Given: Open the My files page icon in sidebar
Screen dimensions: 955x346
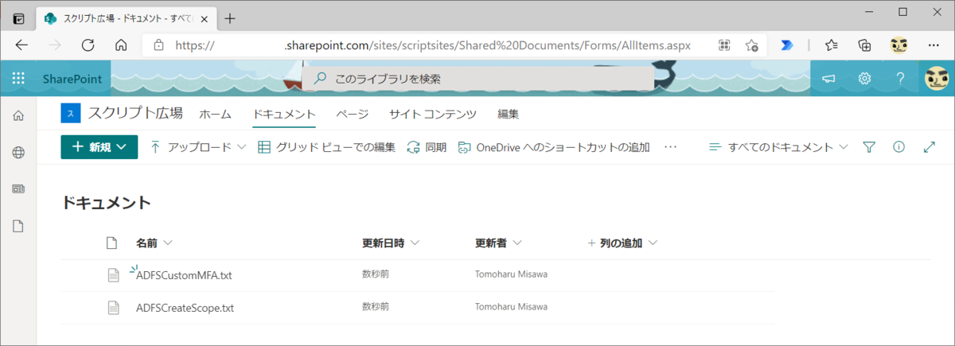Looking at the screenshot, I should (x=18, y=226).
